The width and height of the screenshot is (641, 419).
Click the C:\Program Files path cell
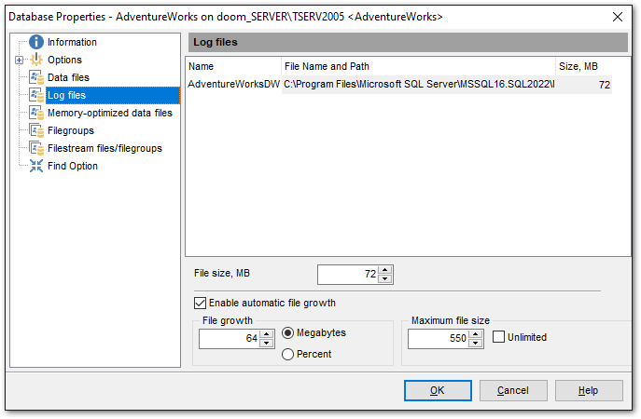[418, 85]
